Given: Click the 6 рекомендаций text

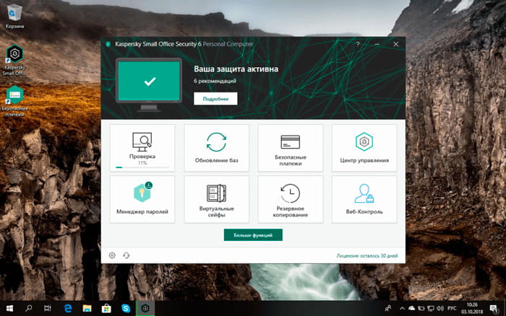Looking at the screenshot, I should [215, 82].
